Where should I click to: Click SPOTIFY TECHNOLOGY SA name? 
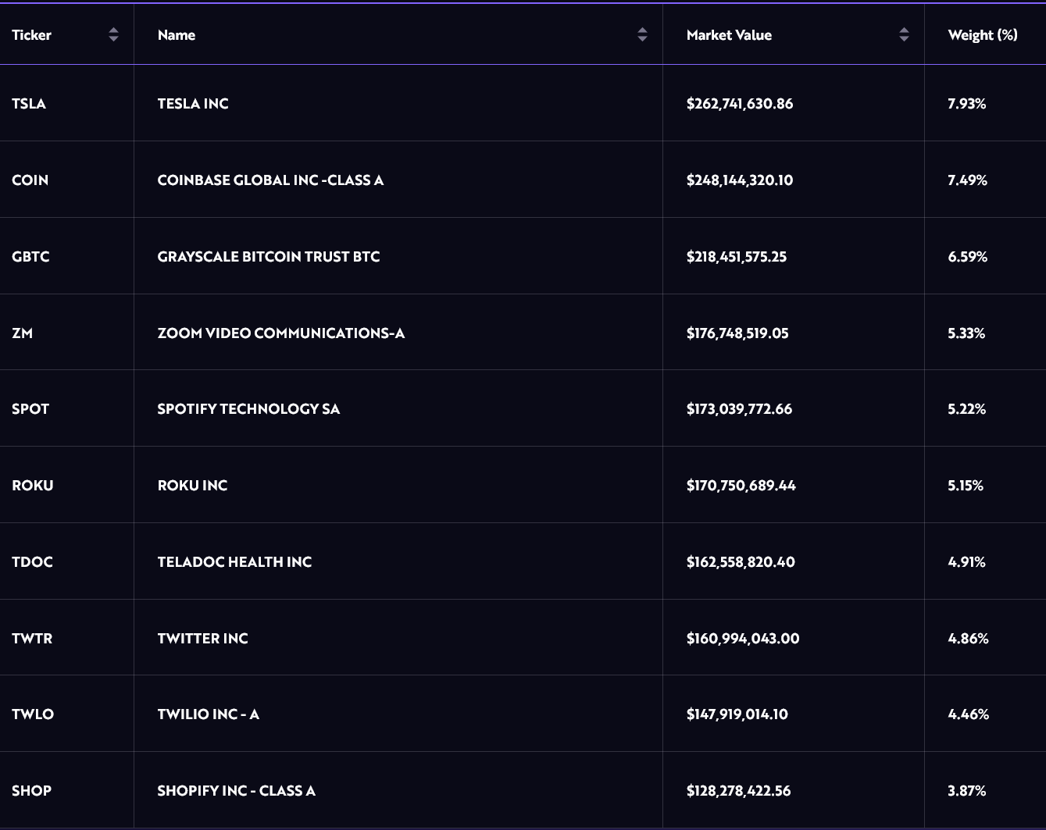(x=248, y=409)
